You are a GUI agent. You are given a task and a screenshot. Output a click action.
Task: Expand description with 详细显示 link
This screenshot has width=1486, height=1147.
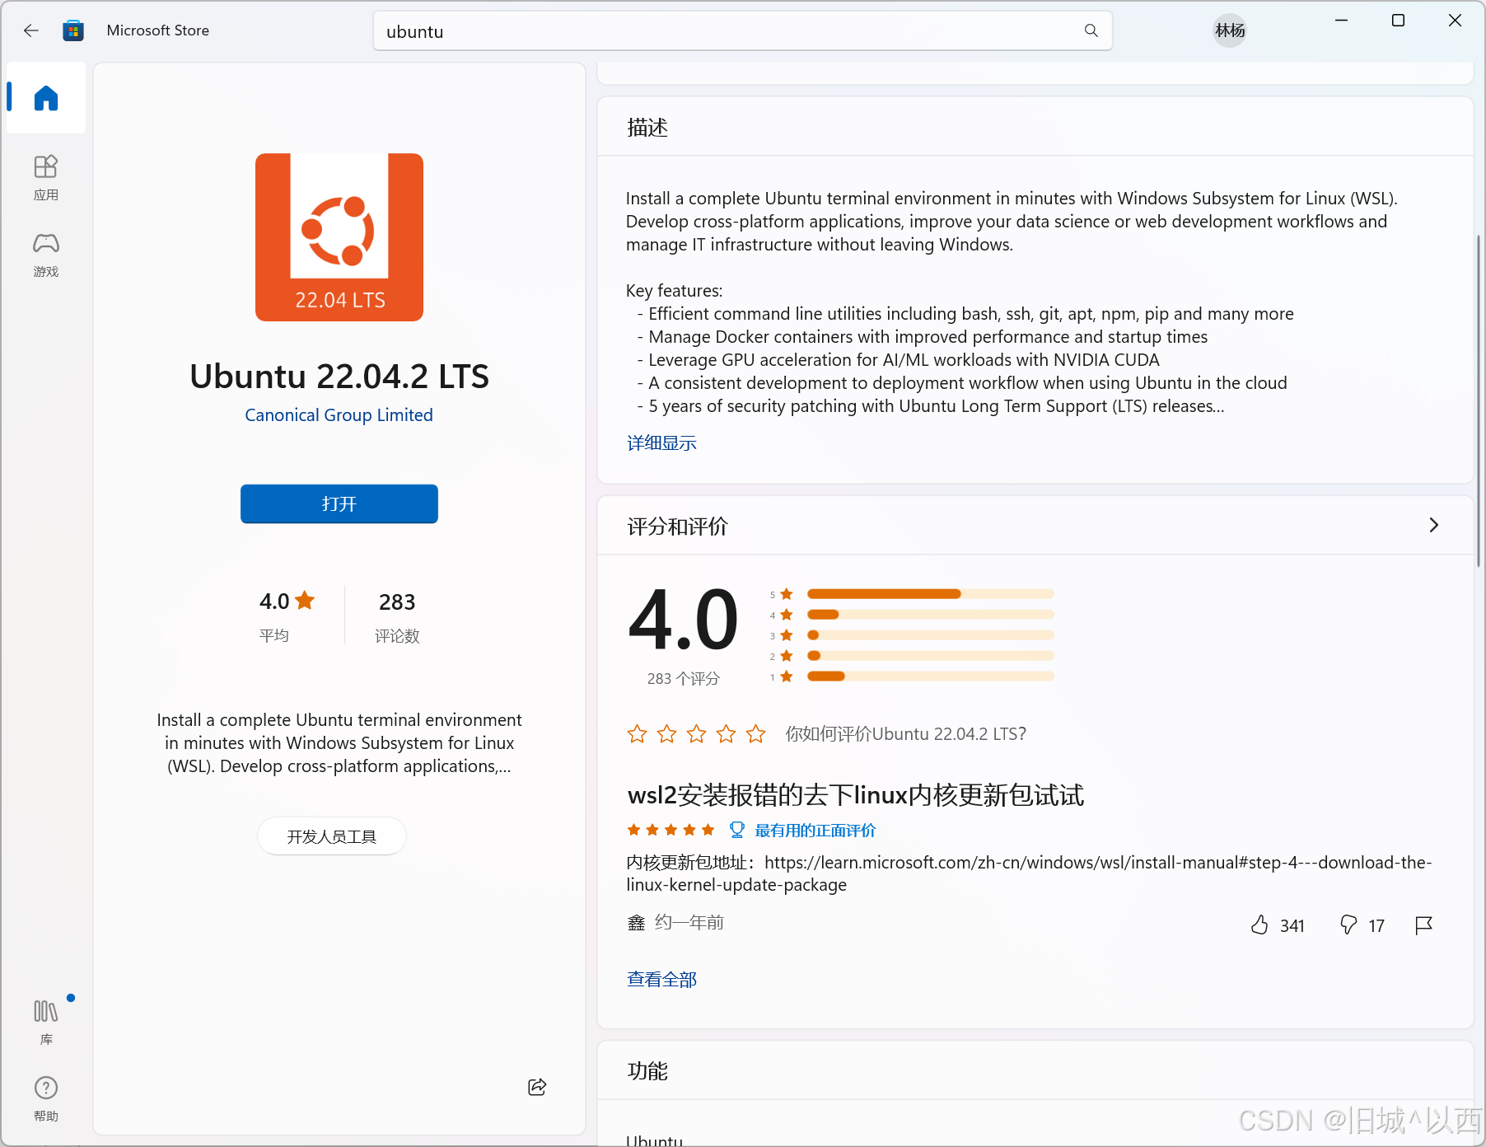coord(661,443)
